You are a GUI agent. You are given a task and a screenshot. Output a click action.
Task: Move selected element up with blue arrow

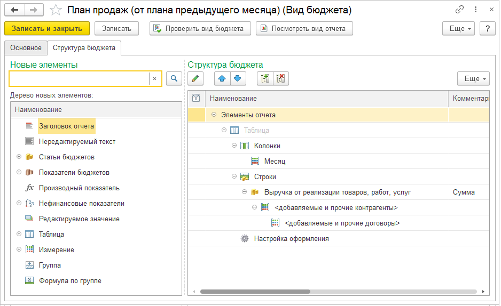pyautogui.click(x=222, y=79)
